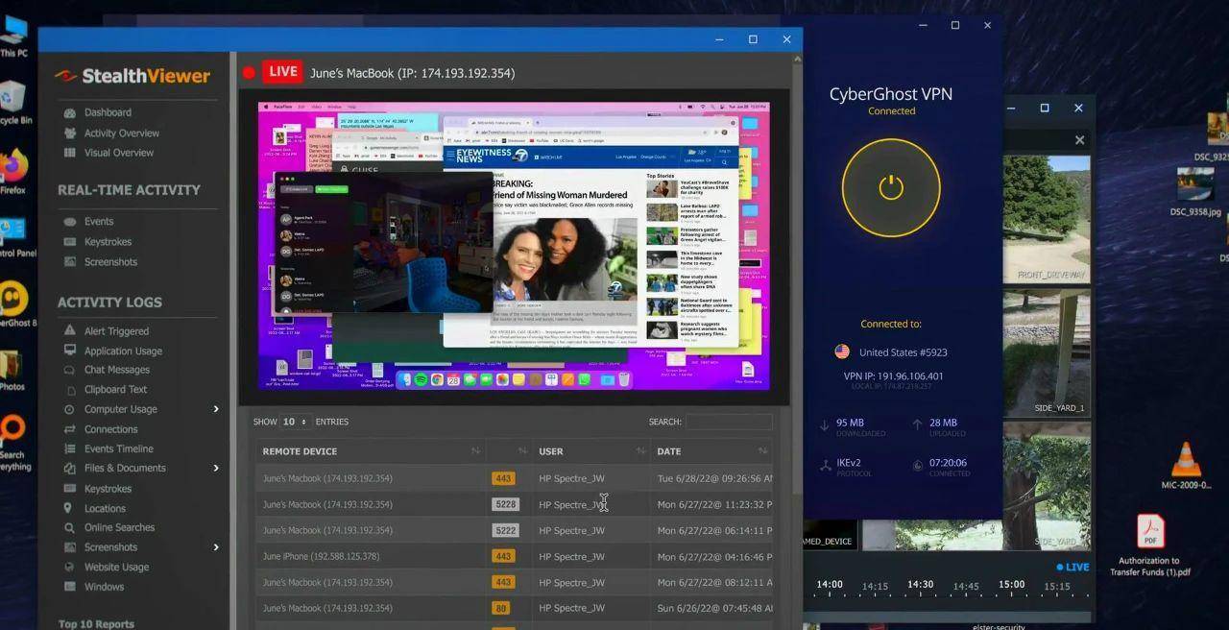Open the Show entries count dropdown

point(295,422)
